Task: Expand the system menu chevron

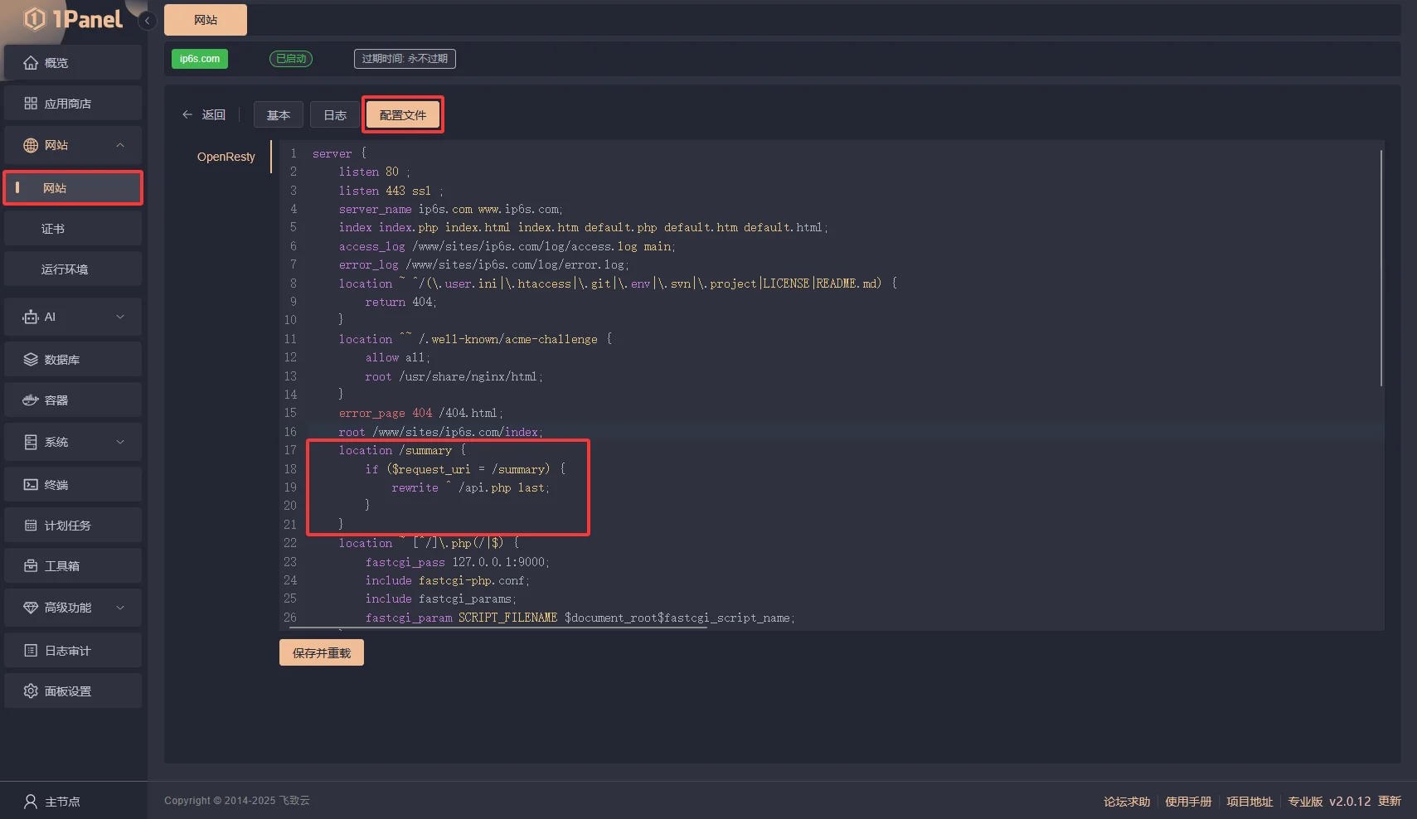Action: (x=120, y=442)
